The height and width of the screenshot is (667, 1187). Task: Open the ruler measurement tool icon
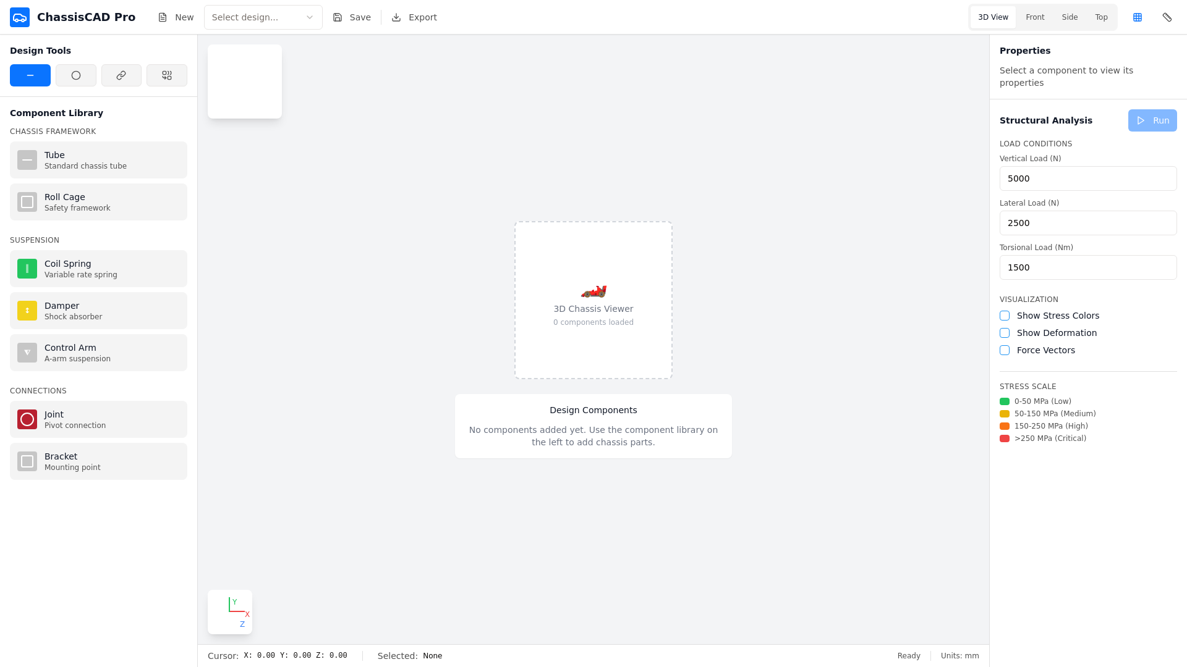point(1167,17)
